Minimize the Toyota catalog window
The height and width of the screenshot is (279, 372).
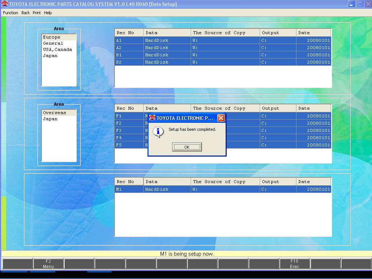click(351, 4)
